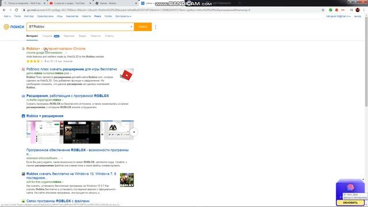Screen dimensions: 368x207
Task: Click the orange Найти button
Action: pyautogui.click(x=143, y=27)
